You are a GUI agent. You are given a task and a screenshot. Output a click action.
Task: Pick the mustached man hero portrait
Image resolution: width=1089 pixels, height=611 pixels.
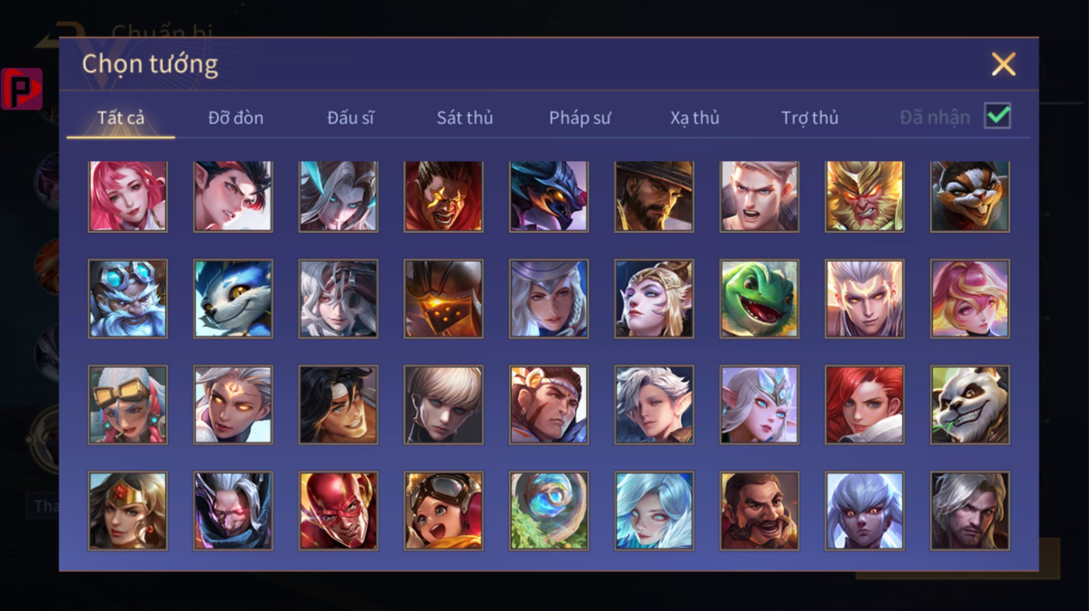coord(759,511)
